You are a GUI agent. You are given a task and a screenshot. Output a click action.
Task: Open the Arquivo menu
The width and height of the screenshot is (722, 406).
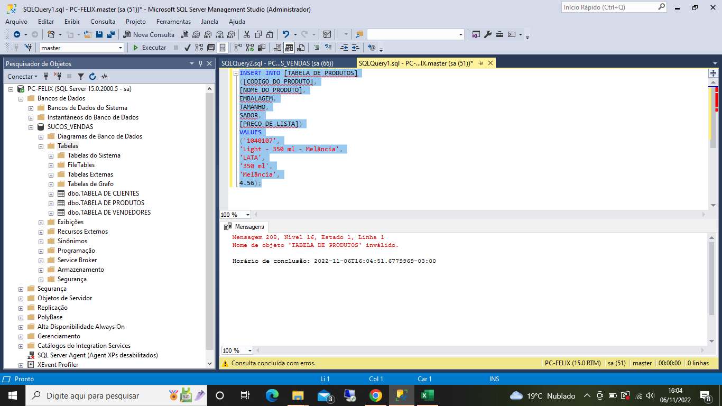16,22
